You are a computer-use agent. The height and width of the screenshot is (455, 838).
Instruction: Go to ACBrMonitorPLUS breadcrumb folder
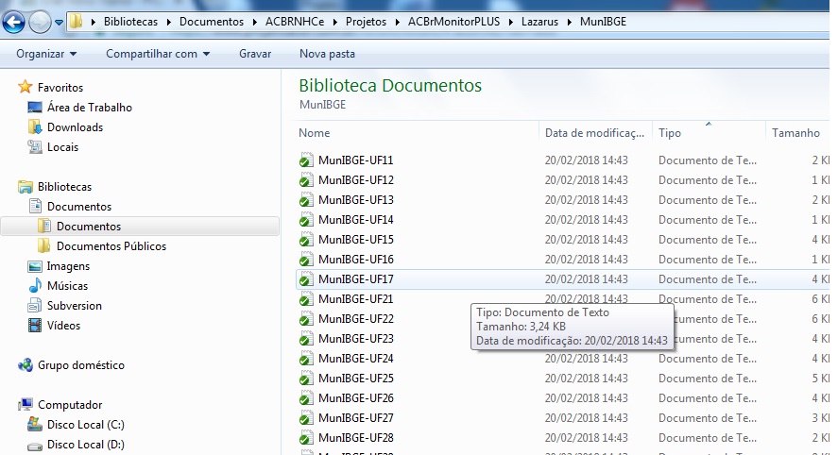[453, 22]
